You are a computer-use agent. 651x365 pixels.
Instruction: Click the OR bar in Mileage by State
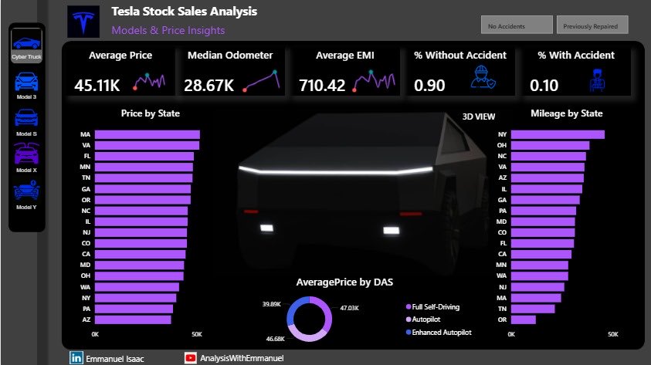pyautogui.click(x=524, y=319)
